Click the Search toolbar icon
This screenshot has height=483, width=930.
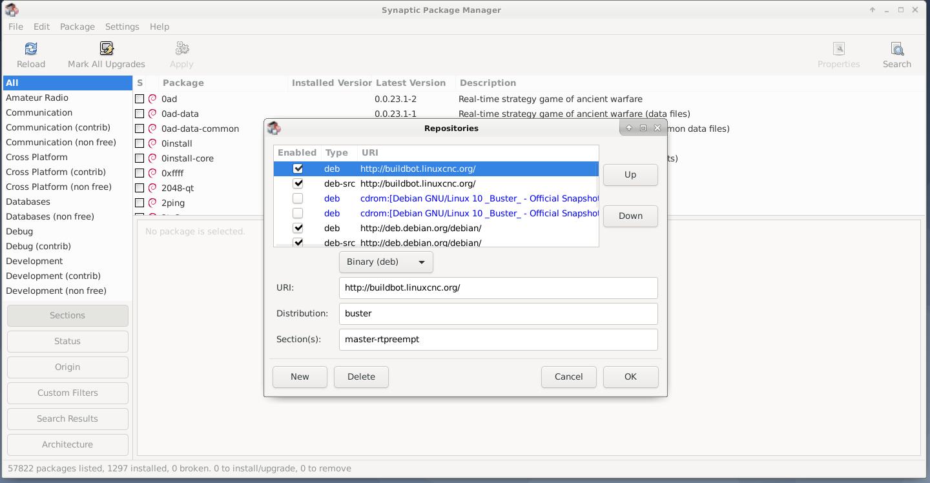tap(897, 48)
